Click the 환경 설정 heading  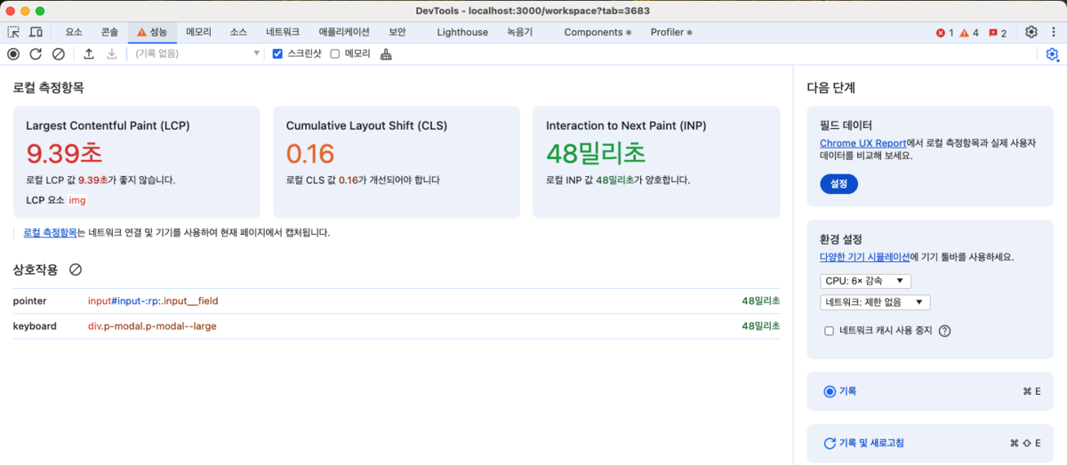(x=841, y=239)
